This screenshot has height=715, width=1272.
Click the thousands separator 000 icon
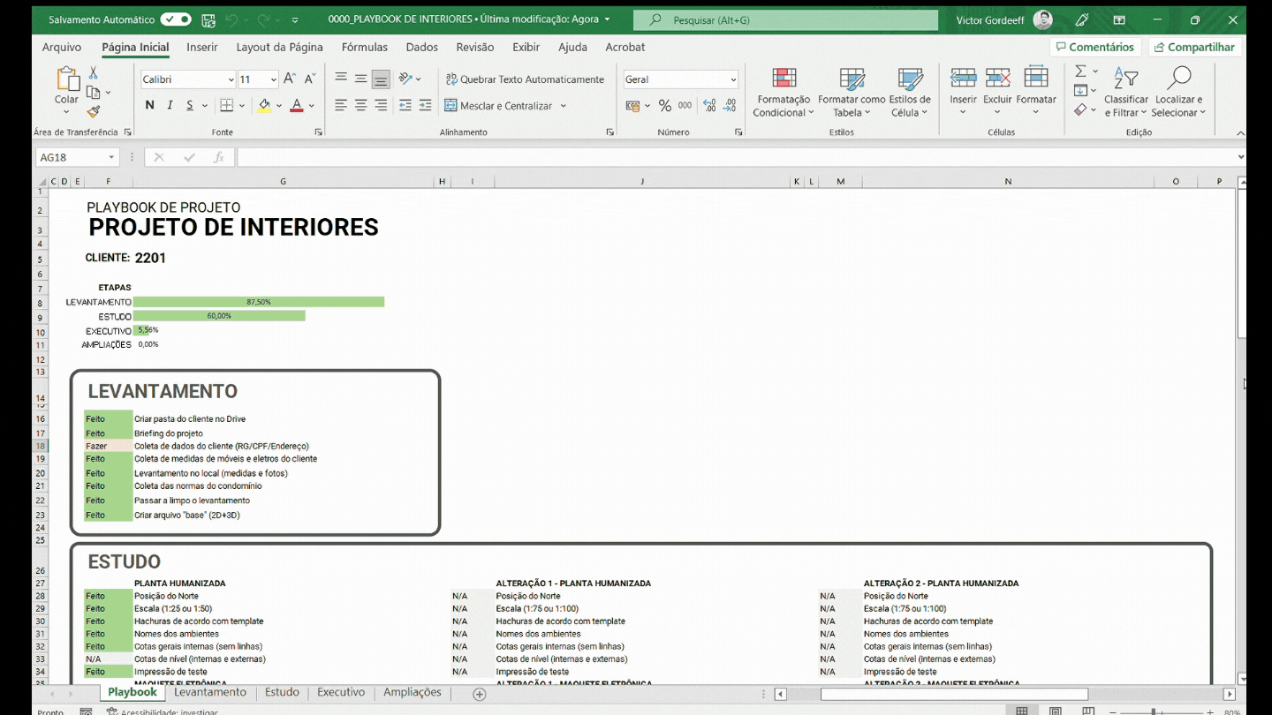point(685,106)
